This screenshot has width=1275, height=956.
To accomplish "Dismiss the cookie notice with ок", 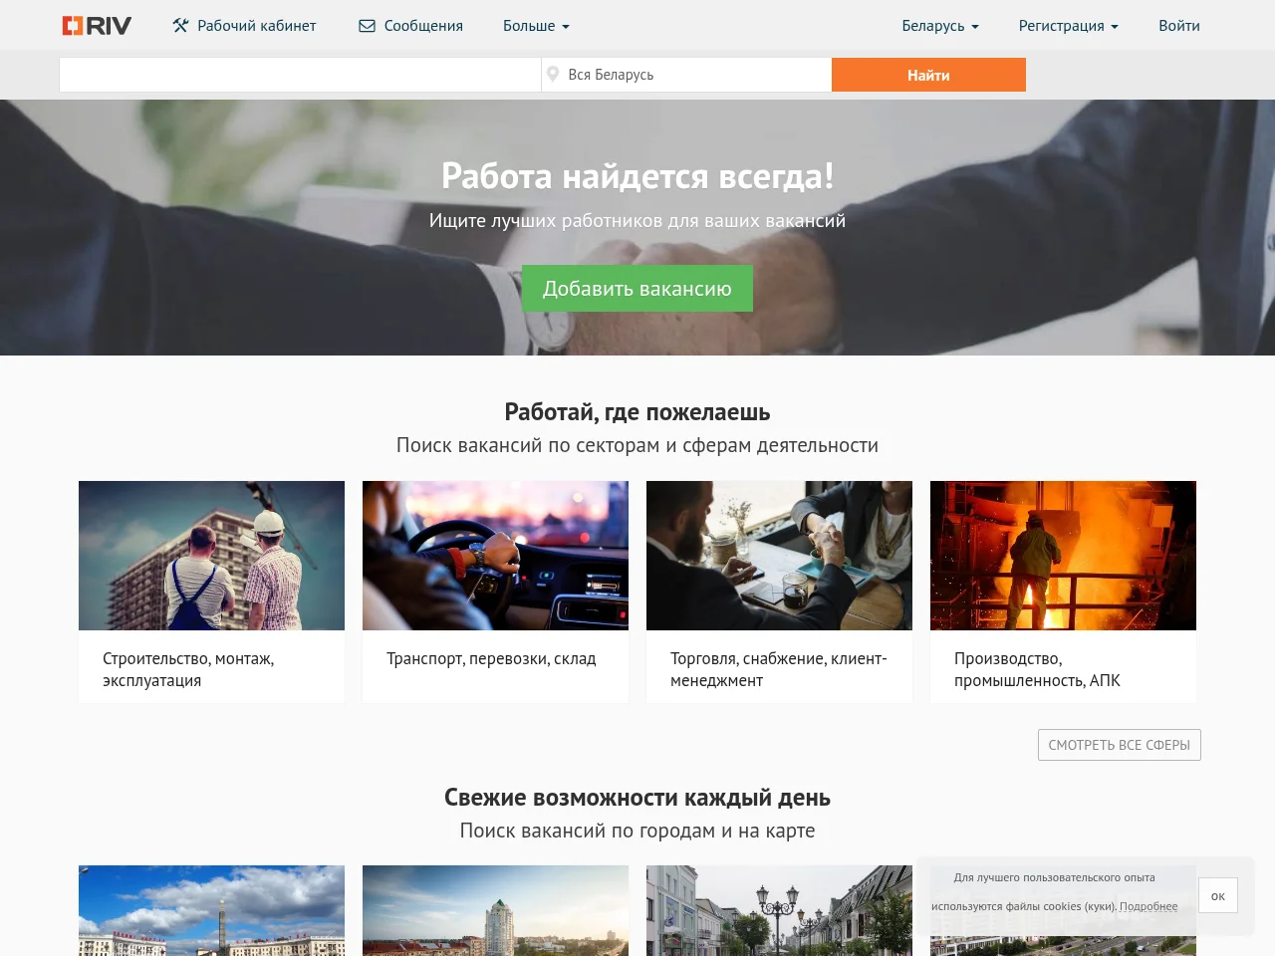I will click(1218, 895).
